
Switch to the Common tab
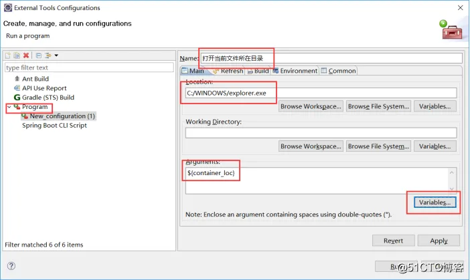point(338,71)
